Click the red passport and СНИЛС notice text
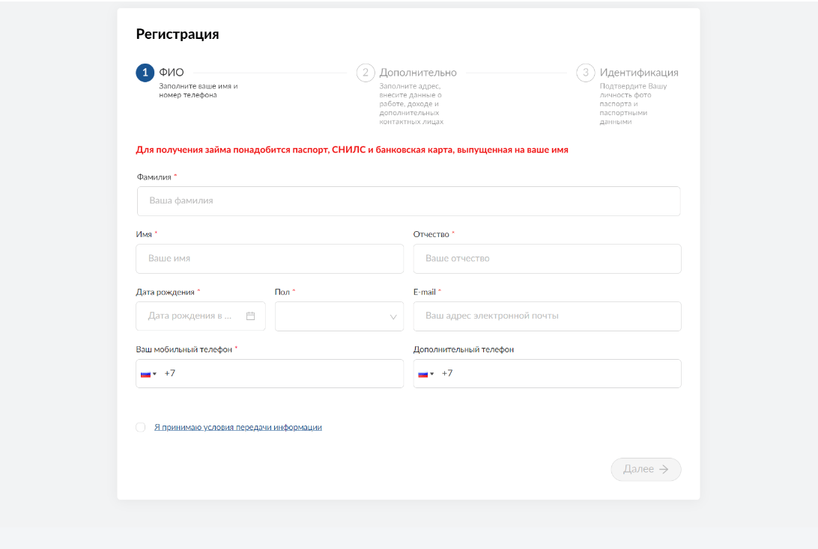 coord(352,150)
